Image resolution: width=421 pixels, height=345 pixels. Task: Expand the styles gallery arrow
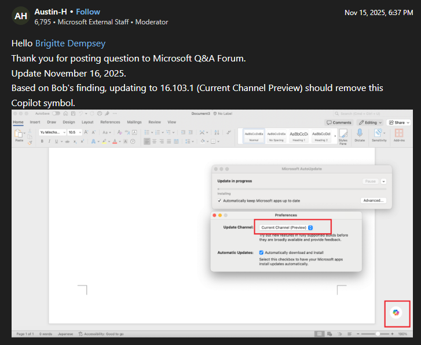tap(335, 136)
